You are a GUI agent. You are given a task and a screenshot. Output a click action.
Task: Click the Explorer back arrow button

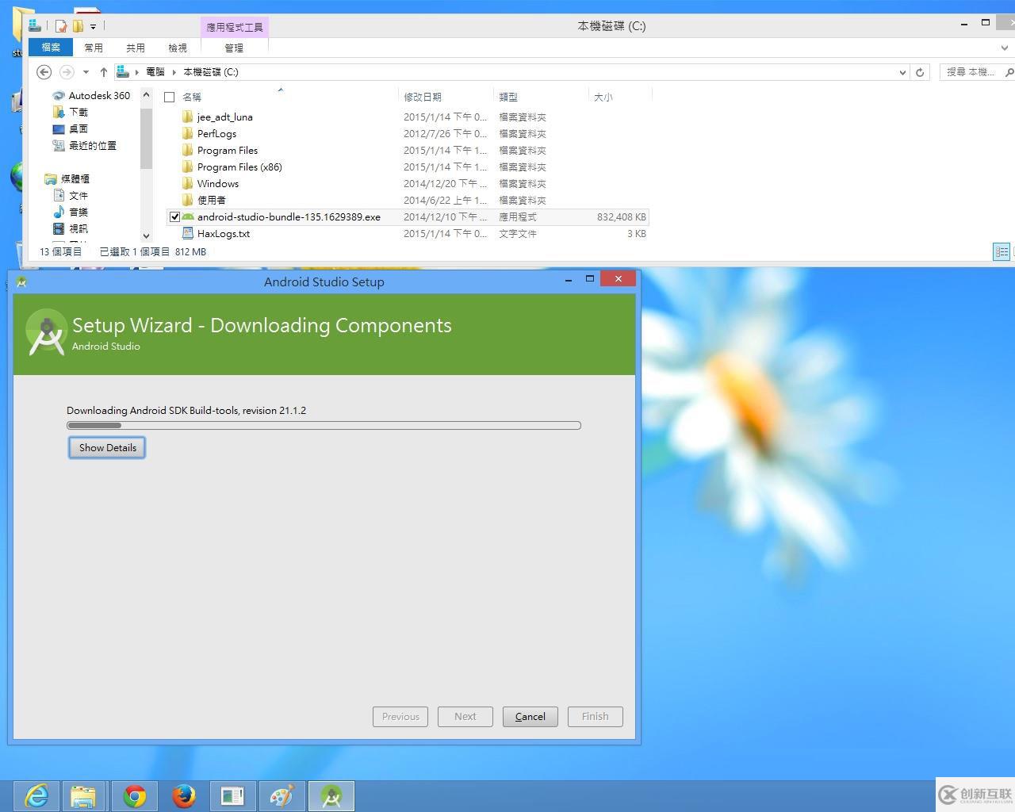44,72
